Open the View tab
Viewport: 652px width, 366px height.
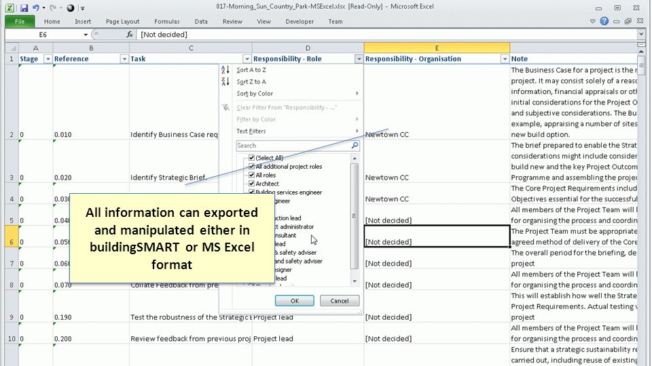264,21
